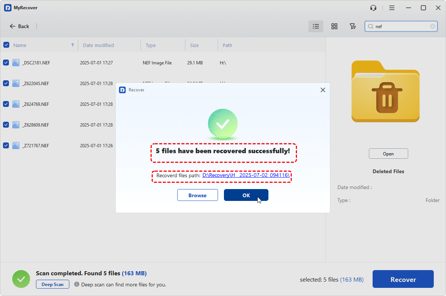Click the green success checkmark in dialog
Viewport: 446px width, 296px height.
coord(223,124)
